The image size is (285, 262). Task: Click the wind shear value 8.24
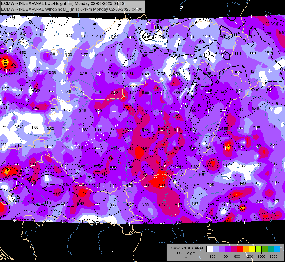pyautogui.click(x=238, y=72)
